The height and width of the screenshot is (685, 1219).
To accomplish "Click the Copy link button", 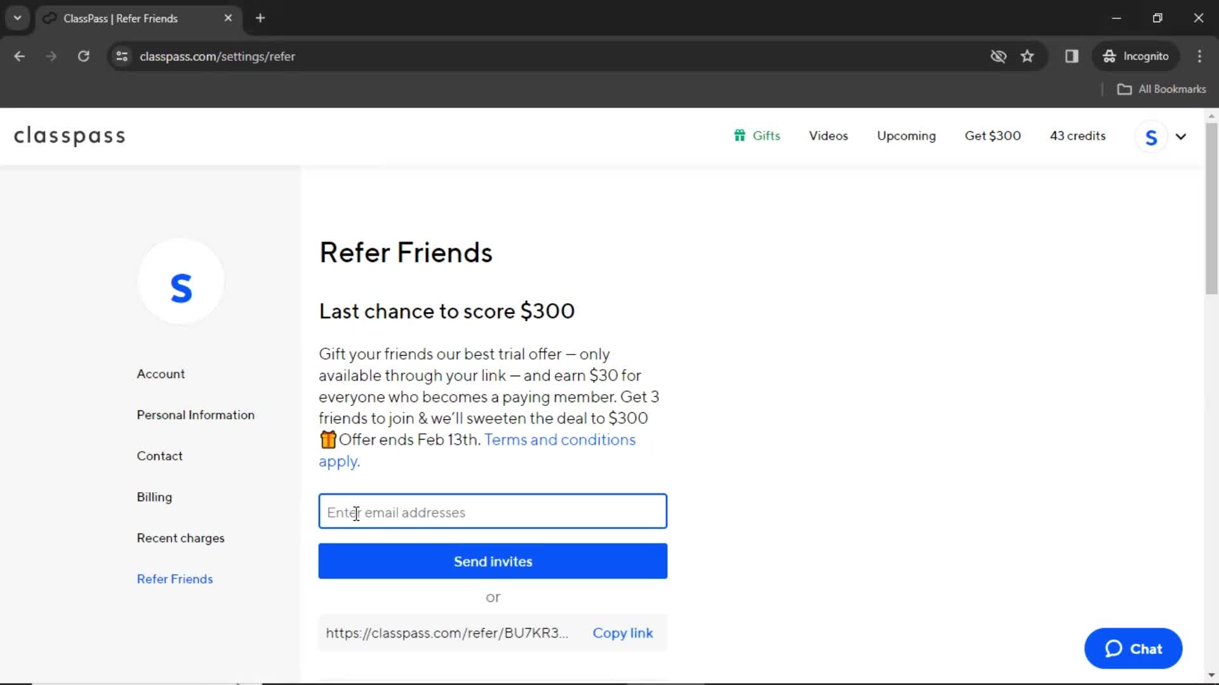I will (x=623, y=632).
